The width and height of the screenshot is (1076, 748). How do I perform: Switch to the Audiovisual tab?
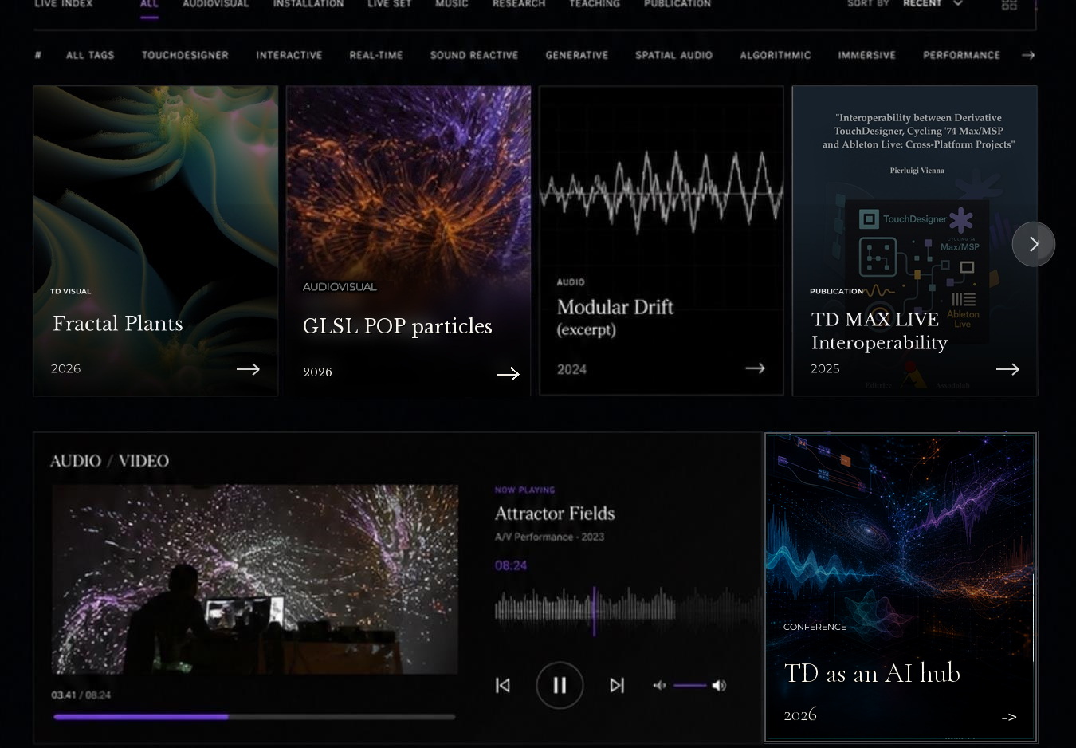(x=216, y=4)
